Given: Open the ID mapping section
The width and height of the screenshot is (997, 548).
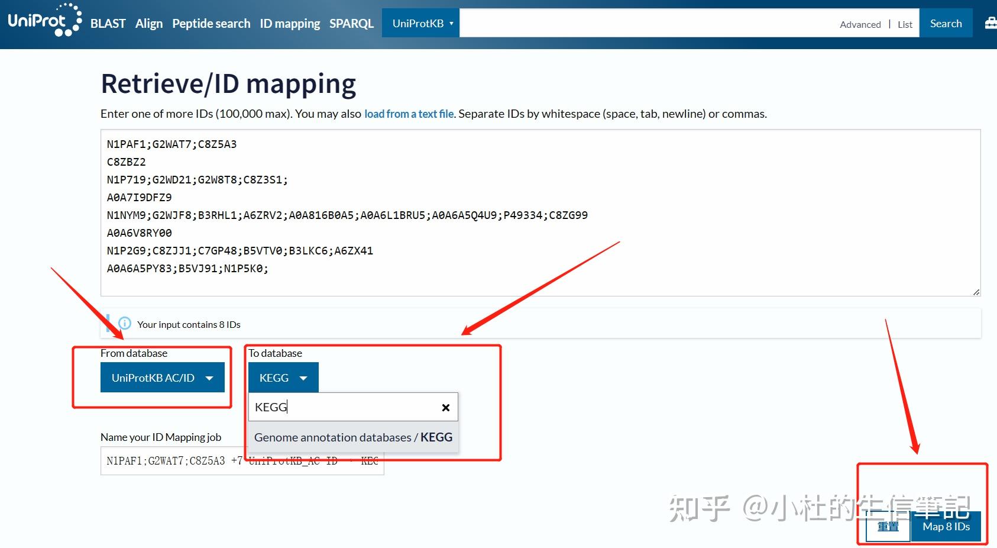Looking at the screenshot, I should click(x=289, y=23).
